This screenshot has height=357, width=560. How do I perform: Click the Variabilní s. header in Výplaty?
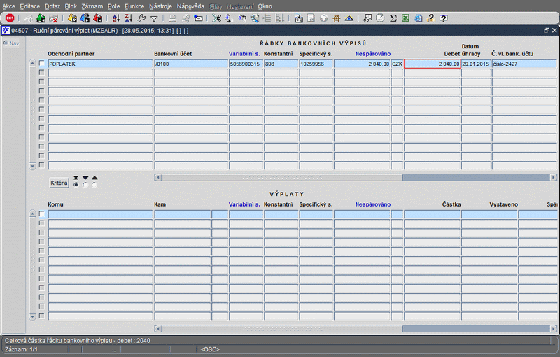click(244, 204)
